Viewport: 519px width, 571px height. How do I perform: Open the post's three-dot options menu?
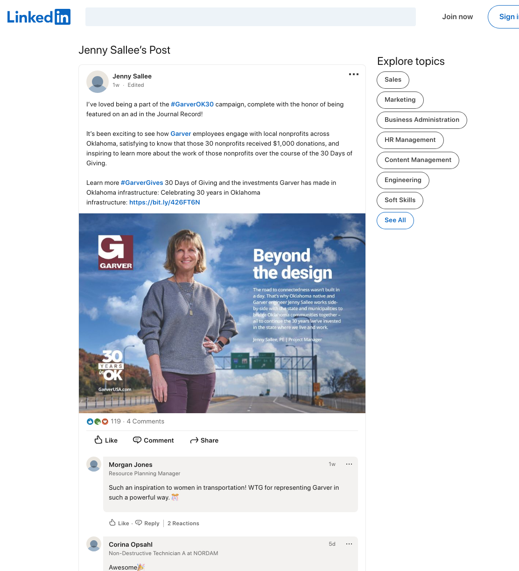354,74
